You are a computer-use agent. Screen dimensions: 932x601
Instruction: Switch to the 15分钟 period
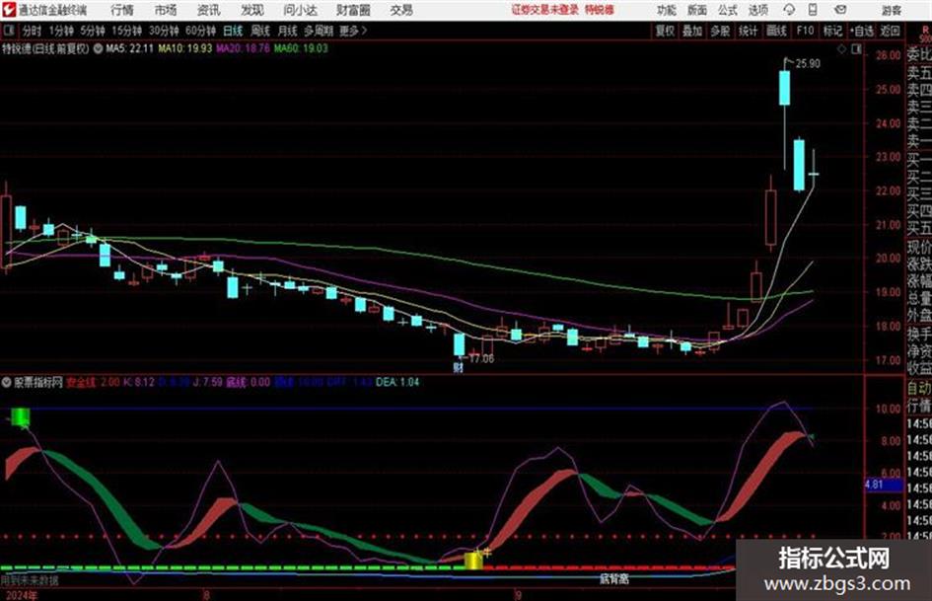pos(127,31)
